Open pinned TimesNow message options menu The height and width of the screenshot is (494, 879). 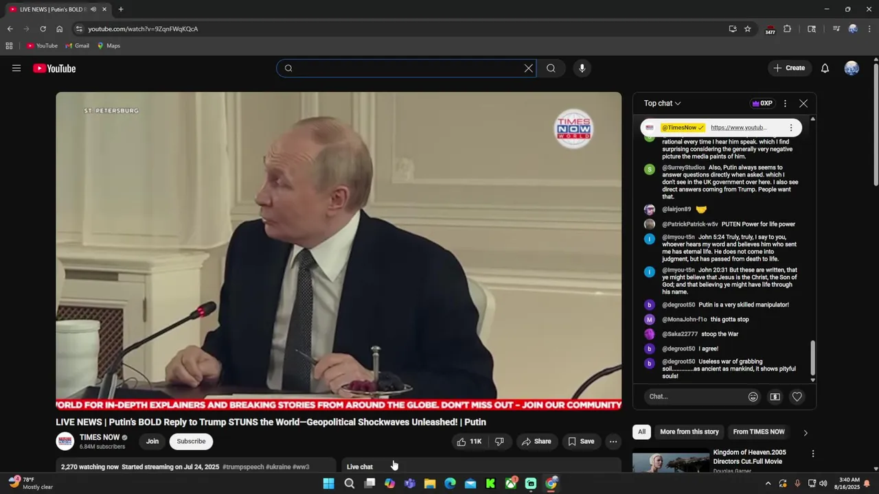790,128
